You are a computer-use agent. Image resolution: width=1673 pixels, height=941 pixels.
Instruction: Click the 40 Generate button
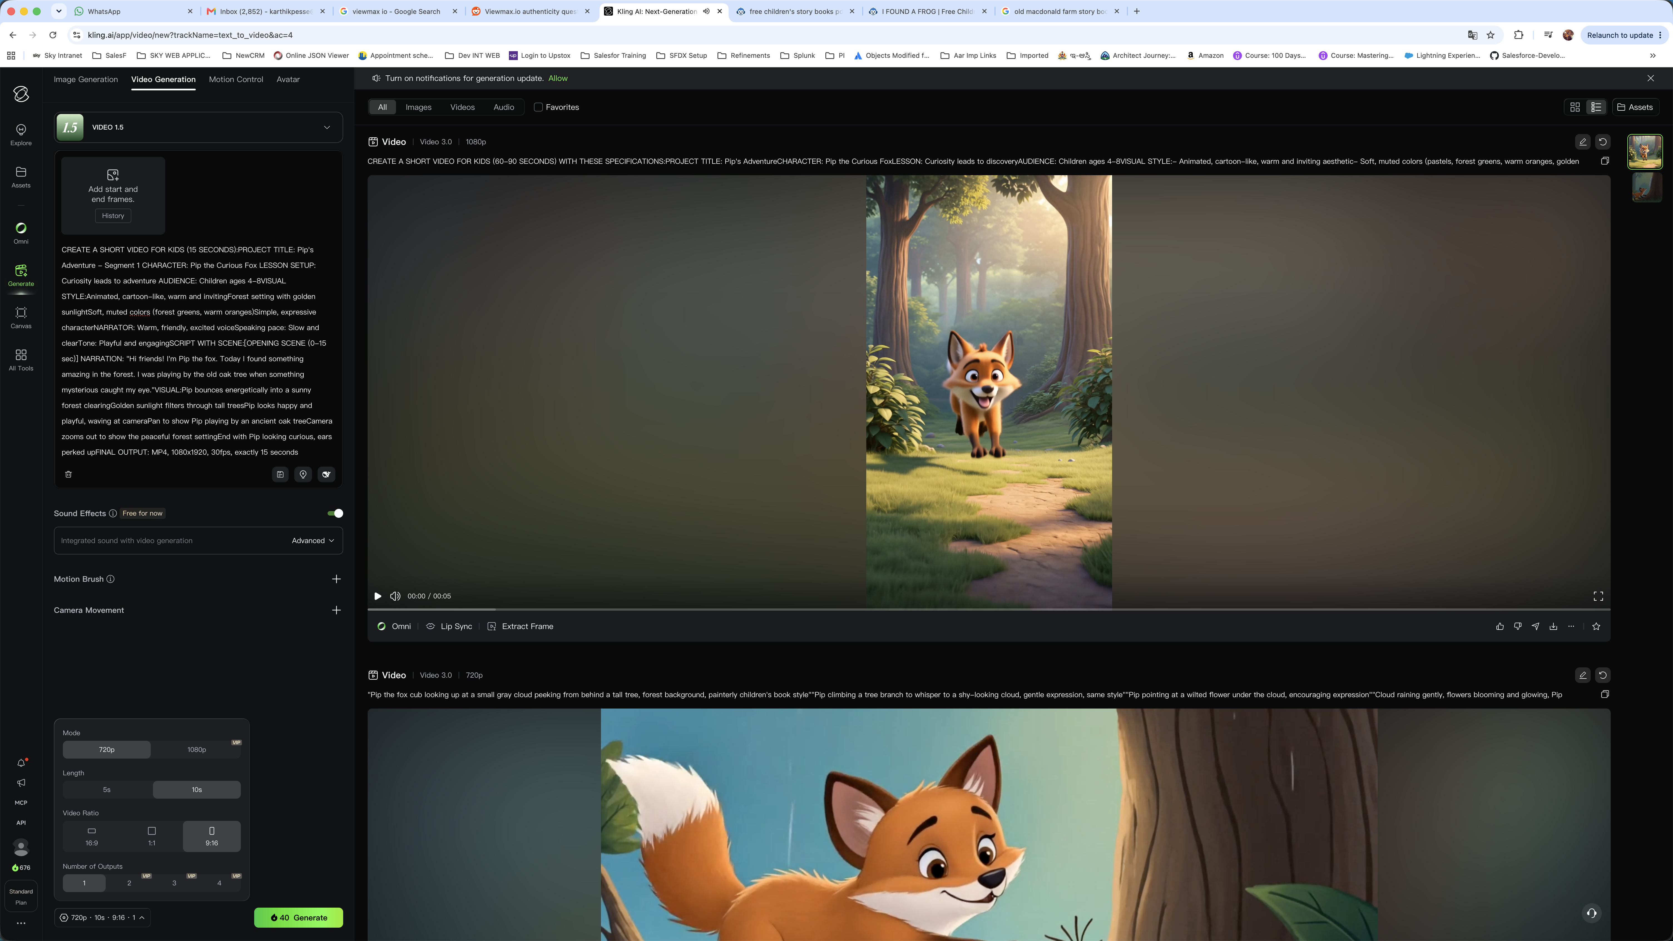pyautogui.click(x=298, y=918)
